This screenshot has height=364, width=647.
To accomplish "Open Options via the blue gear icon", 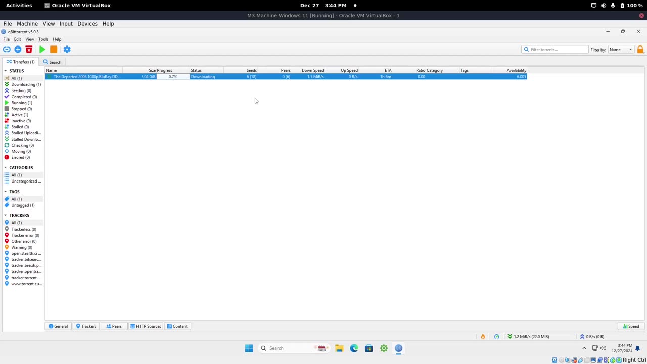I will pos(67,49).
